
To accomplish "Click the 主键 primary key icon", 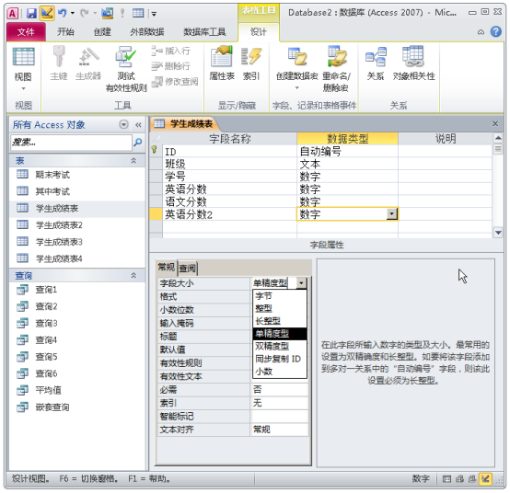I will 59,63.
